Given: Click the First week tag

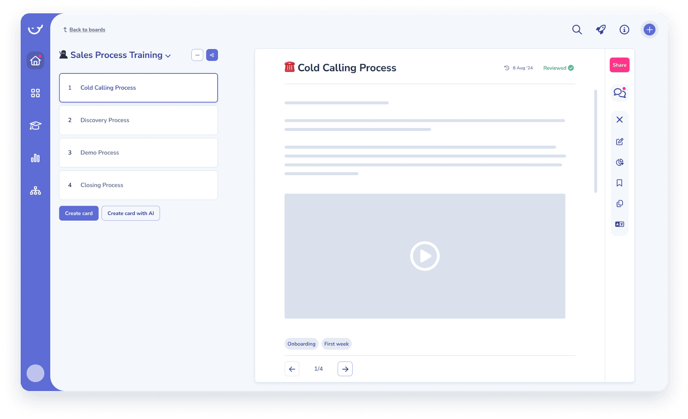Looking at the screenshot, I should pyautogui.click(x=337, y=344).
